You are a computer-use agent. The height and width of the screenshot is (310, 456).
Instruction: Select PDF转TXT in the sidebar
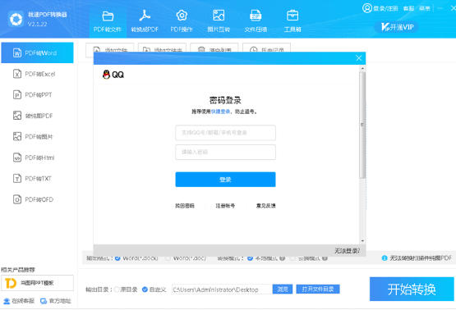[x=37, y=179]
